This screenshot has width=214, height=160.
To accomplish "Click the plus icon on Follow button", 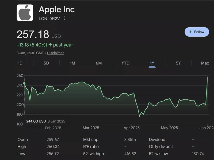I will [190, 32].
